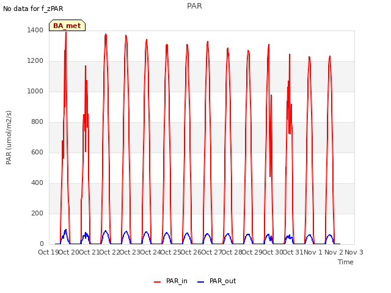Click the 0 y-axis tick label
Image resolution: width=391 pixels, height=293 pixels.
point(42,244)
